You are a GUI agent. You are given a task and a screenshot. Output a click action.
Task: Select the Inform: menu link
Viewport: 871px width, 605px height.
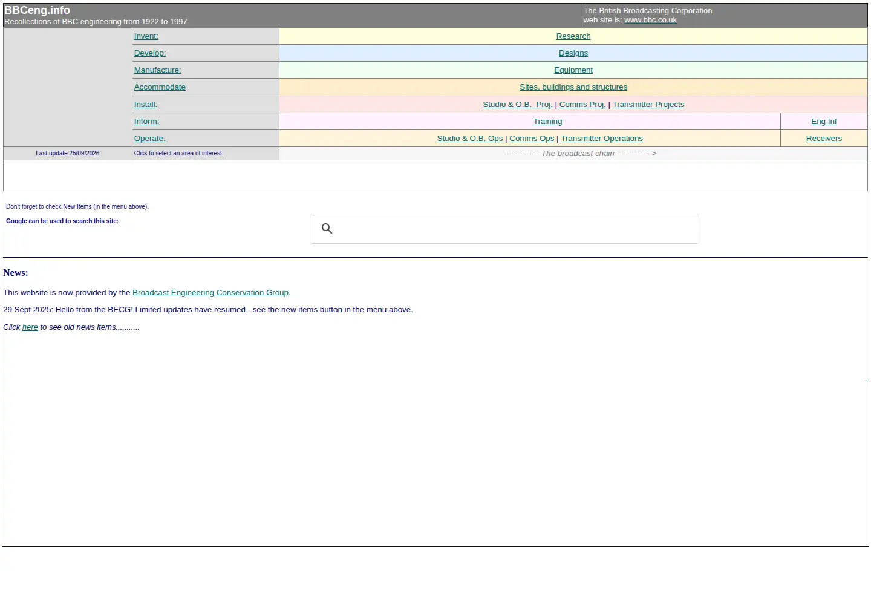point(147,122)
